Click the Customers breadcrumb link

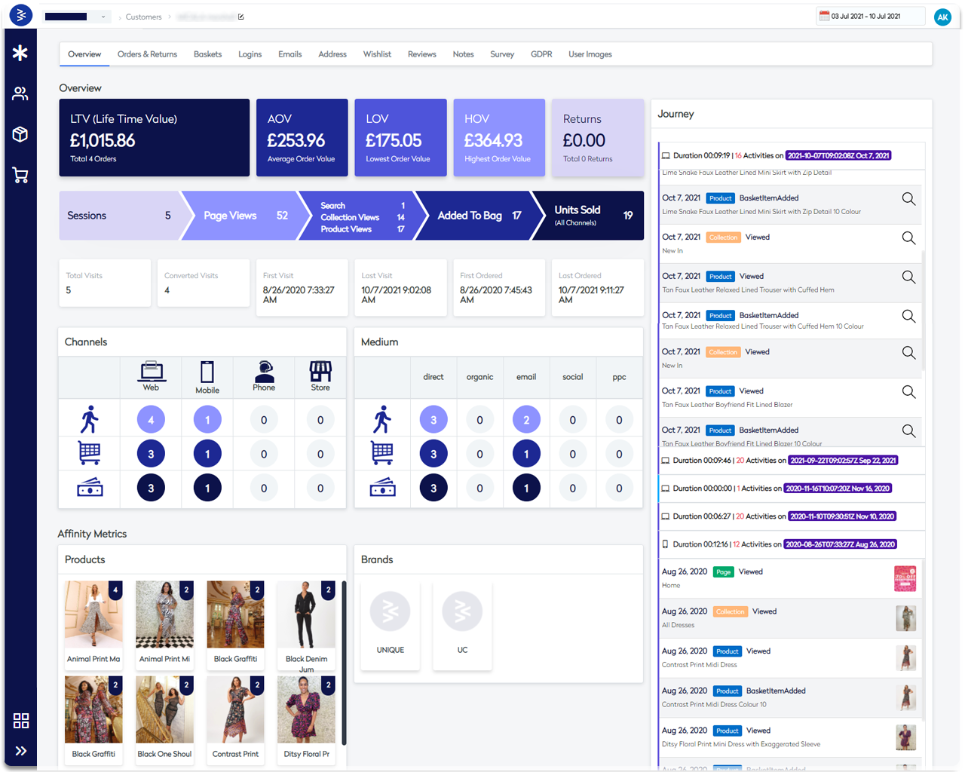coord(143,17)
